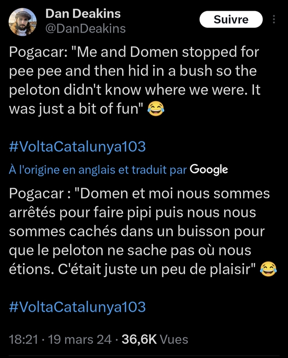Click the laughing emoji in the English tweet

click(x=156, y=109)
